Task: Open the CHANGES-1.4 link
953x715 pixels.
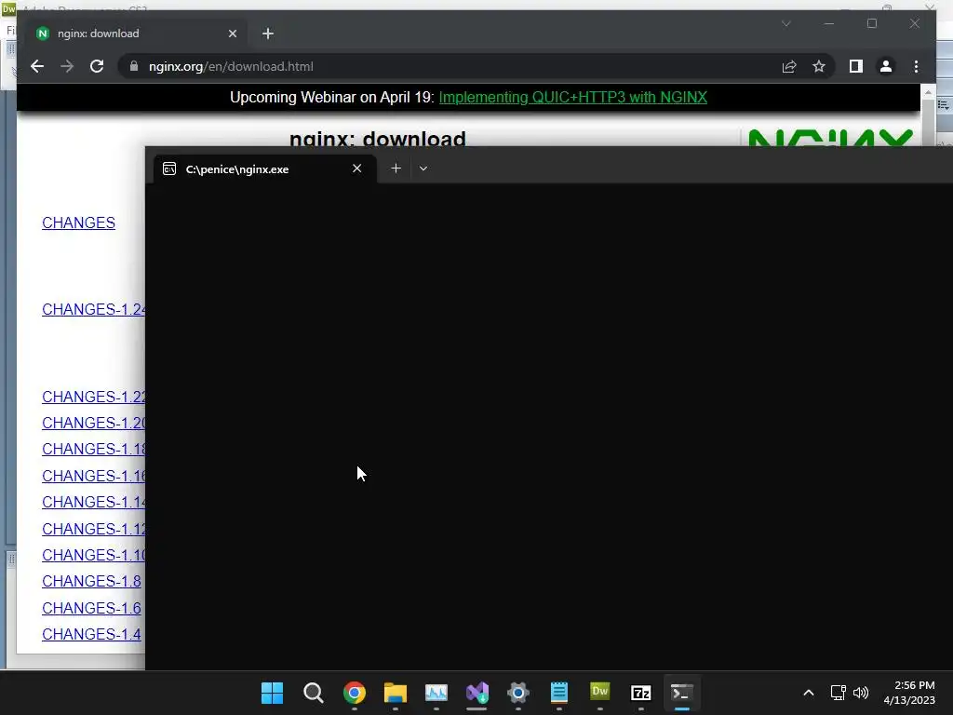Action: pos(91,634)
